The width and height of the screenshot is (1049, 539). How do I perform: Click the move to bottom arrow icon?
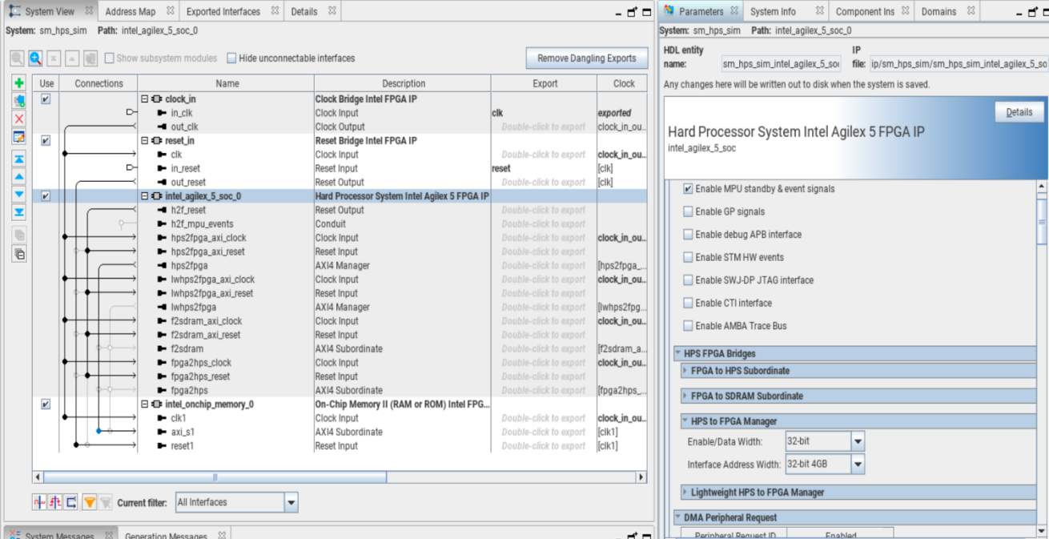coord(19,212)
